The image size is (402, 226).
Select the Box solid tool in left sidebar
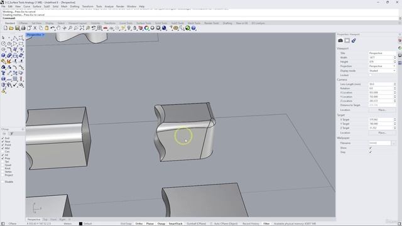[x=3, y=55]
